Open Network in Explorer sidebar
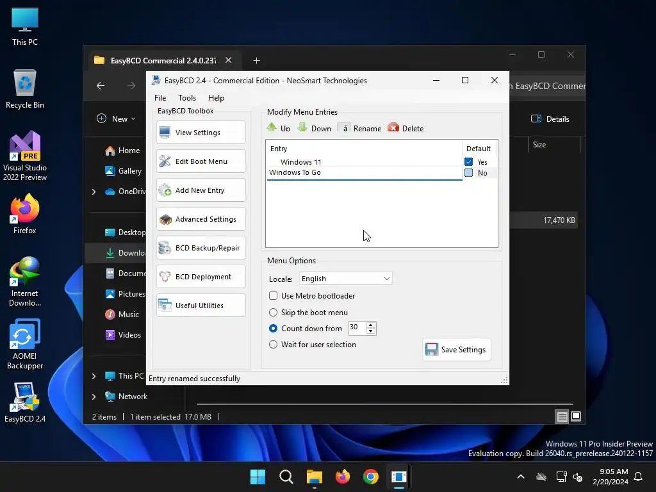Image resolution: width=656 pixels, height=492 pixels. click(126, 396)
